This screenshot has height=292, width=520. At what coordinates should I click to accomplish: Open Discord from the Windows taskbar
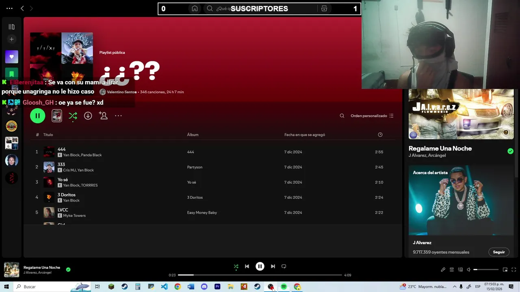204,287
